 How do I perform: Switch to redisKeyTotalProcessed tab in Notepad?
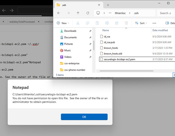pyautogui.click(x=22, y=22)
